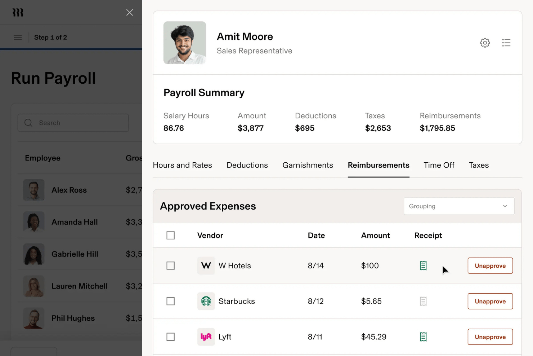Click the Rippling logo icon
This screenshot has width=533, height=356.
[x=18, y=13]
